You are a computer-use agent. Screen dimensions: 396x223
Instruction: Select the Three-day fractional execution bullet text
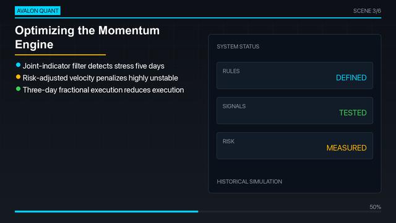(103, 90)
